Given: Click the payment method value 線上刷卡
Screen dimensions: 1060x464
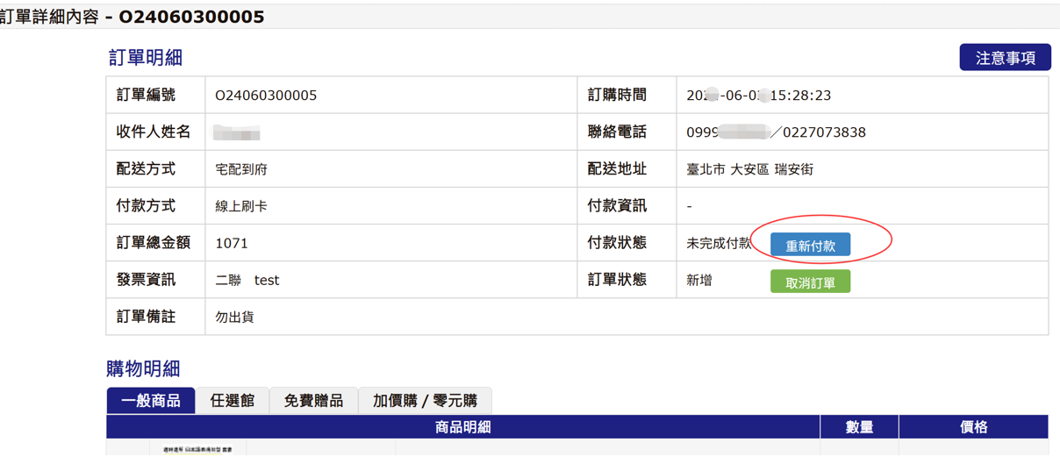Looking at the screenshot, I should (x=241, y=207).
